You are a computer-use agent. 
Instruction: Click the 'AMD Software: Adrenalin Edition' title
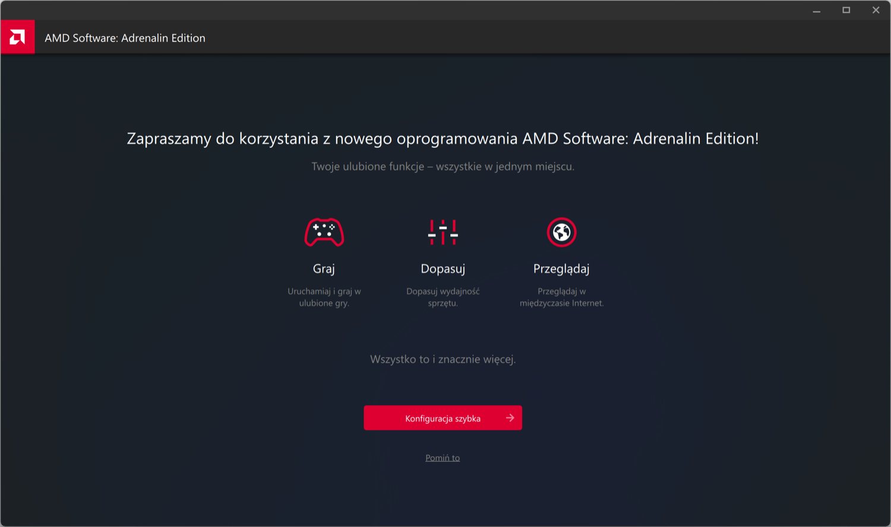[125, 38]
